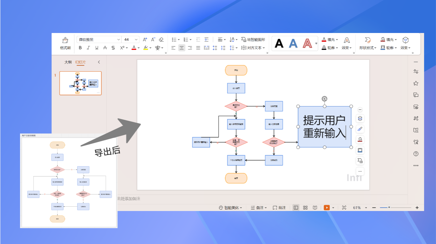Toggle underline formatting
Screen dimensions: 436x244
click(x=97, y=48)
